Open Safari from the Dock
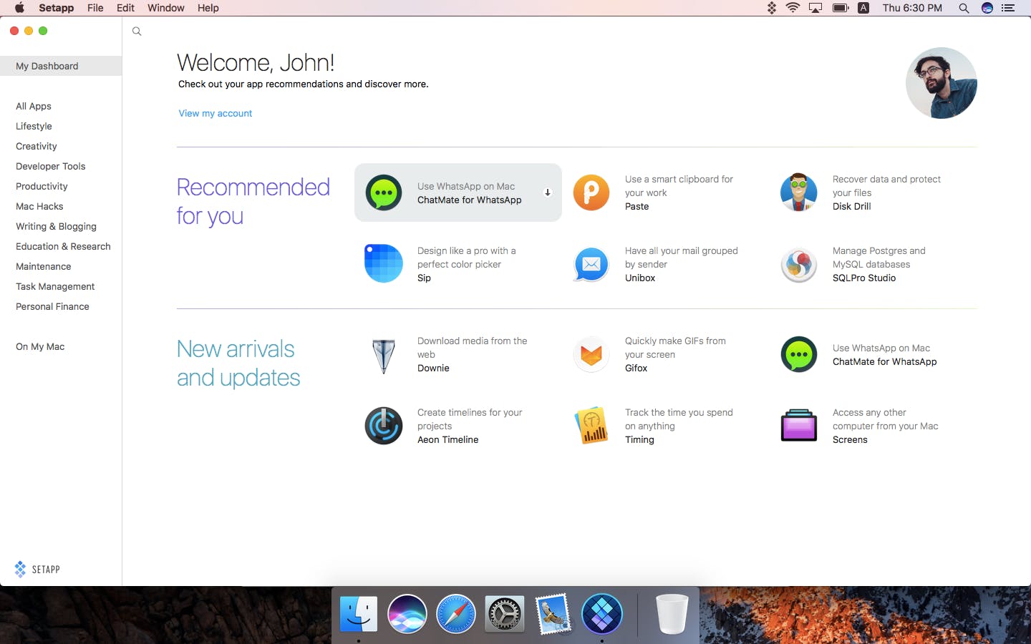The height and width of the screenshot is (644, 1031). 456,613
